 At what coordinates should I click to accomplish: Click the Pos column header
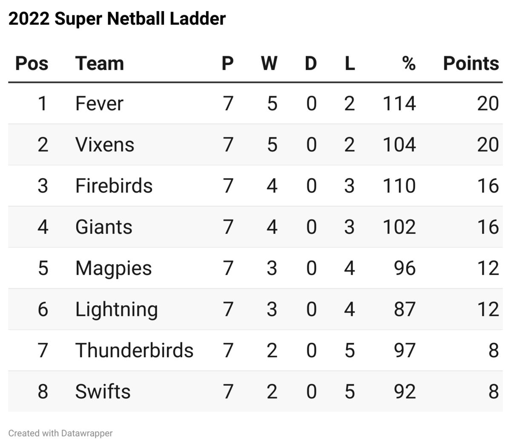32,63
